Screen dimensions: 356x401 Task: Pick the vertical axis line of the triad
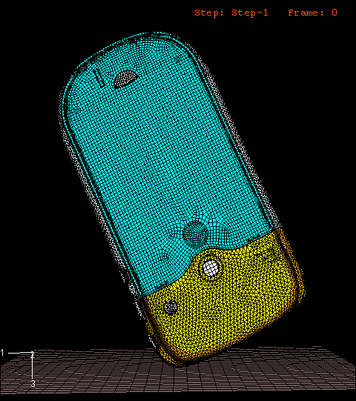tap(32, 366)
